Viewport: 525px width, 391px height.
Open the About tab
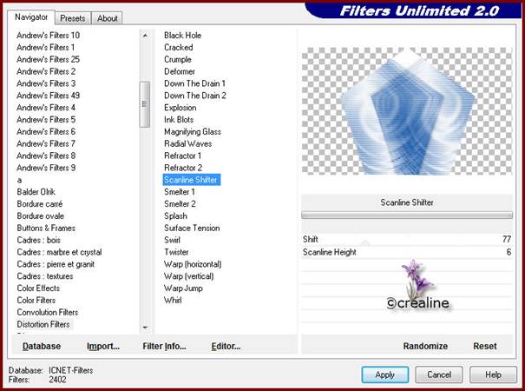pos(108,18)
